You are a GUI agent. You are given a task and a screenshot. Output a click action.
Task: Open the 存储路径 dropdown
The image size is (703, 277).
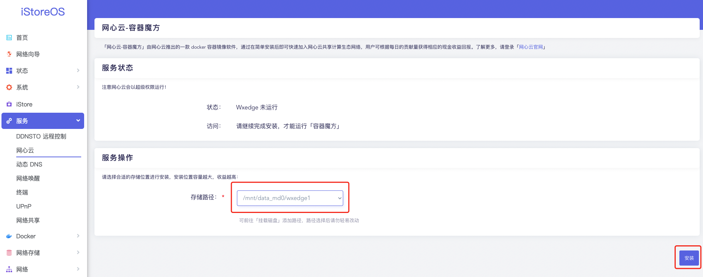pos(290,198)
